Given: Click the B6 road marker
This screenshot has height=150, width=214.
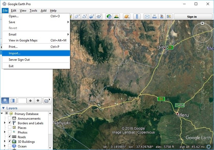Looking at the screenshot, I should (161, 99).
